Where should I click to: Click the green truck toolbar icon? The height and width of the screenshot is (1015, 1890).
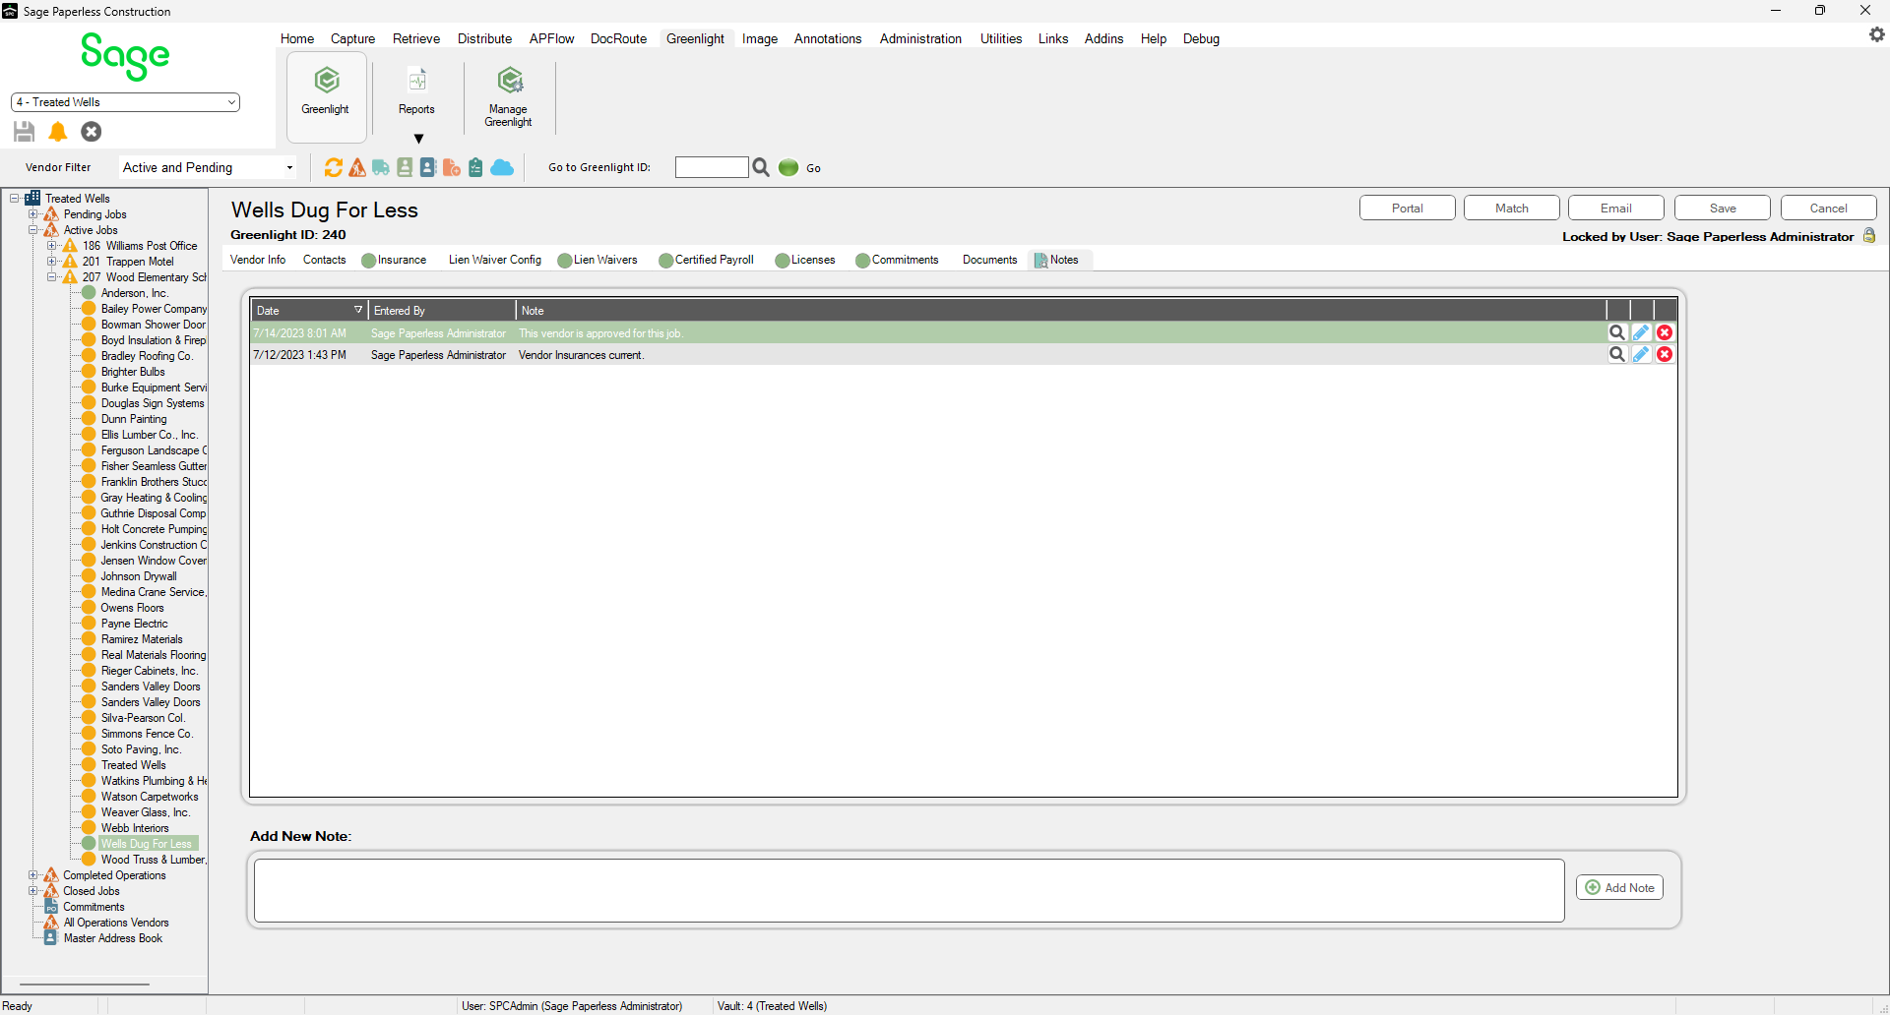pos(381,167)
